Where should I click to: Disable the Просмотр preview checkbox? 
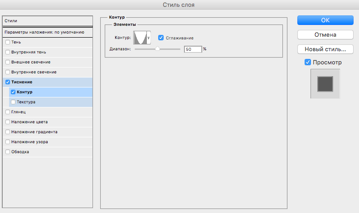(x=308, y=62)
